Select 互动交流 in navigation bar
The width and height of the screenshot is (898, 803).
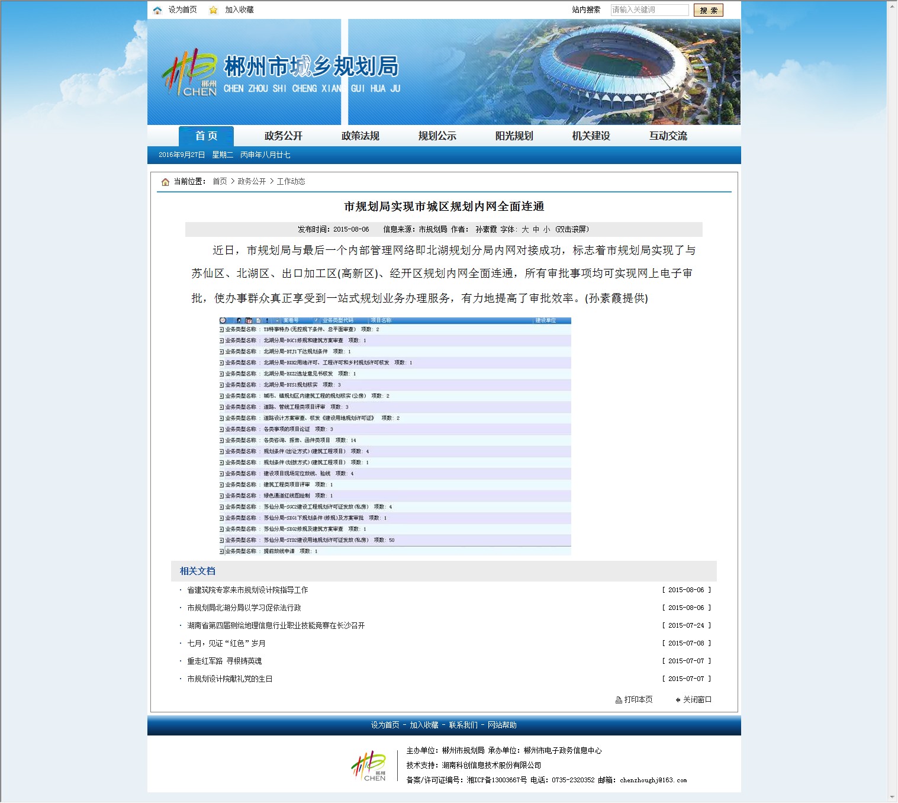668,136
